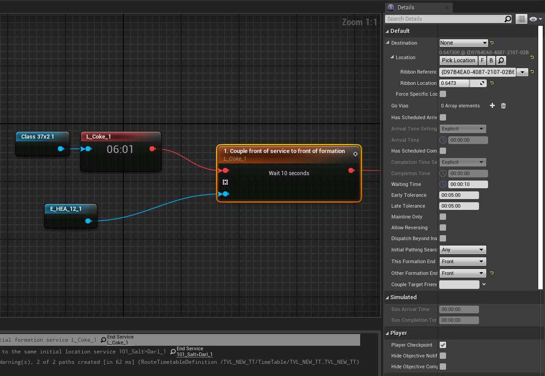545x376 pixels.
Task: Click the grid data pin on Couple node
Action: pos(225,182)
